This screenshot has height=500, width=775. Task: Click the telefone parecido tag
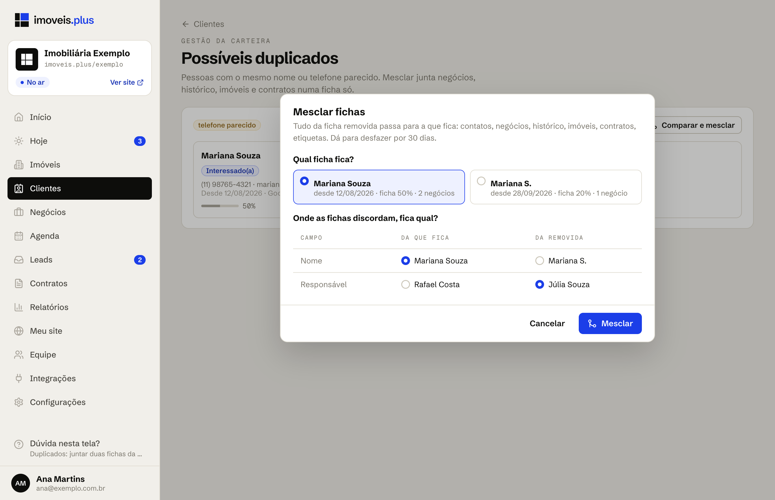point(227,125)
